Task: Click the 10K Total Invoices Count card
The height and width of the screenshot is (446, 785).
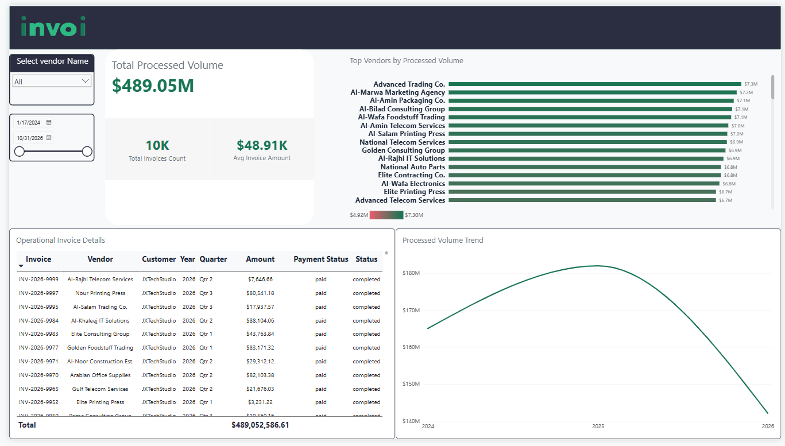Action: [x=157, y=149]
